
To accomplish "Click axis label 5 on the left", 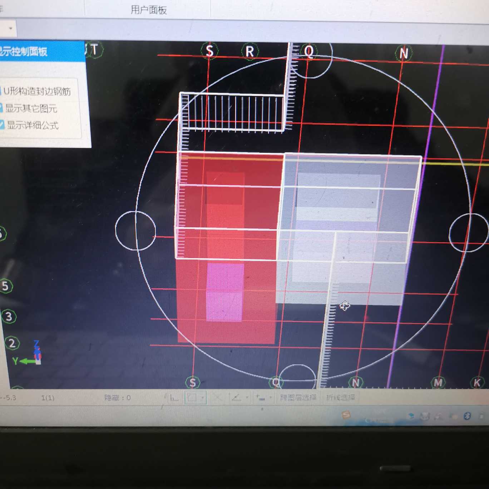I will (x=5, y=286).
